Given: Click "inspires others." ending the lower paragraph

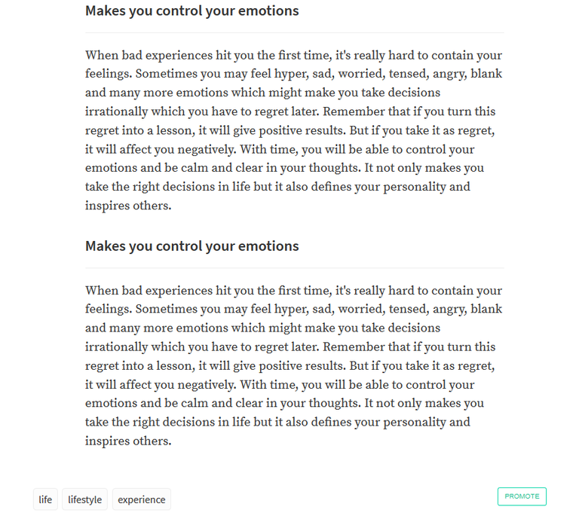Looking at the screenshot, I should (x=128, y=441).
